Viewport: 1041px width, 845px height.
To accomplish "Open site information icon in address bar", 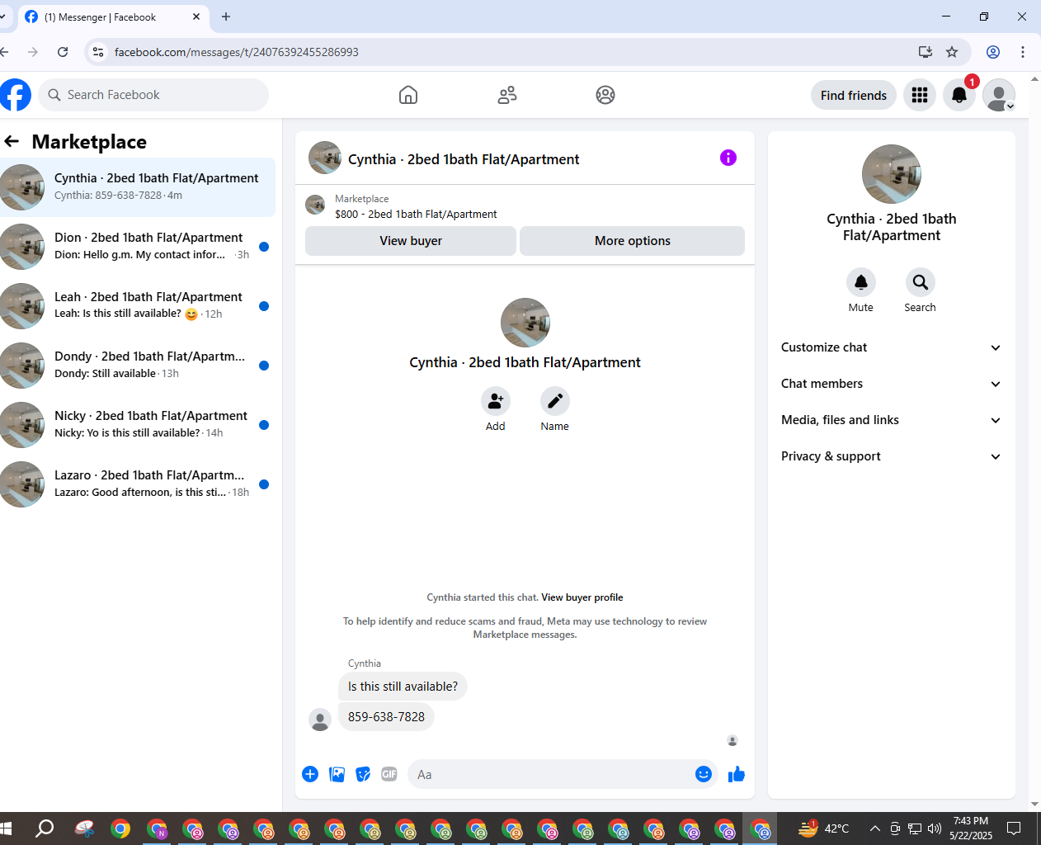I will (x=98, y=52).
